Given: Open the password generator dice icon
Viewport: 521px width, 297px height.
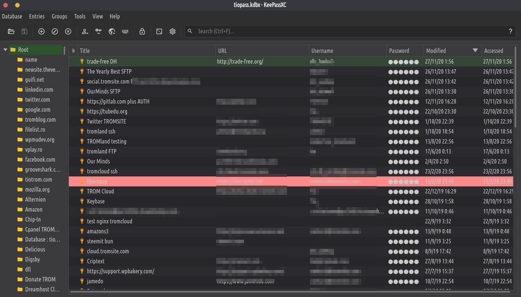Looking at the screenshot, I should click(x=159, y=31).
